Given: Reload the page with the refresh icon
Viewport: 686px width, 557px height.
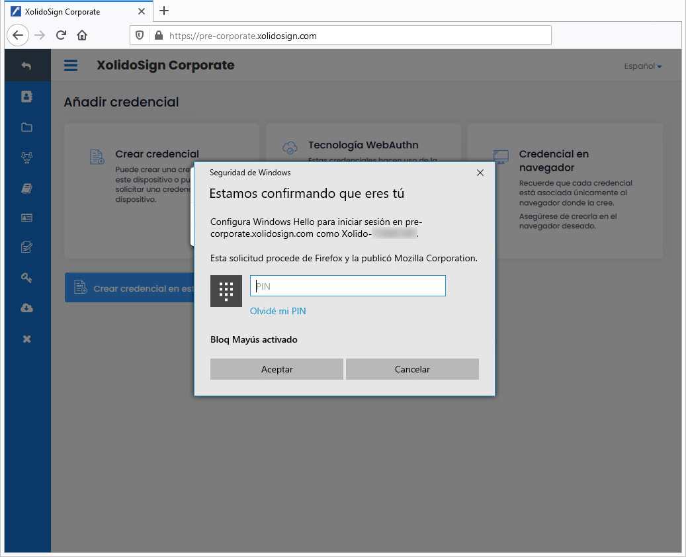Looking at the screenshot, I should pyautogui.click(x=61, y=35).
